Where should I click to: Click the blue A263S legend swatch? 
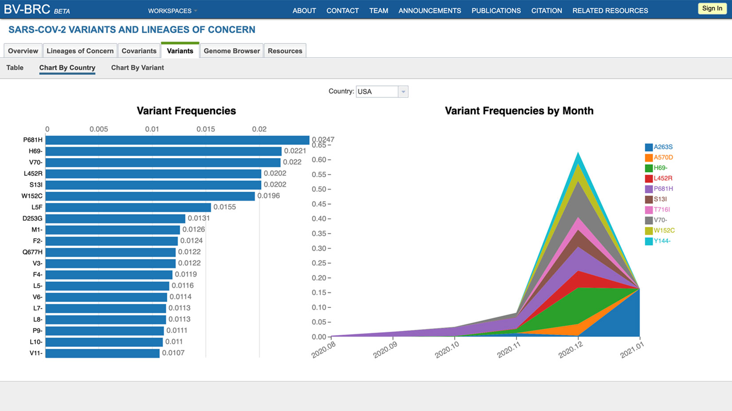click(649, 147)
